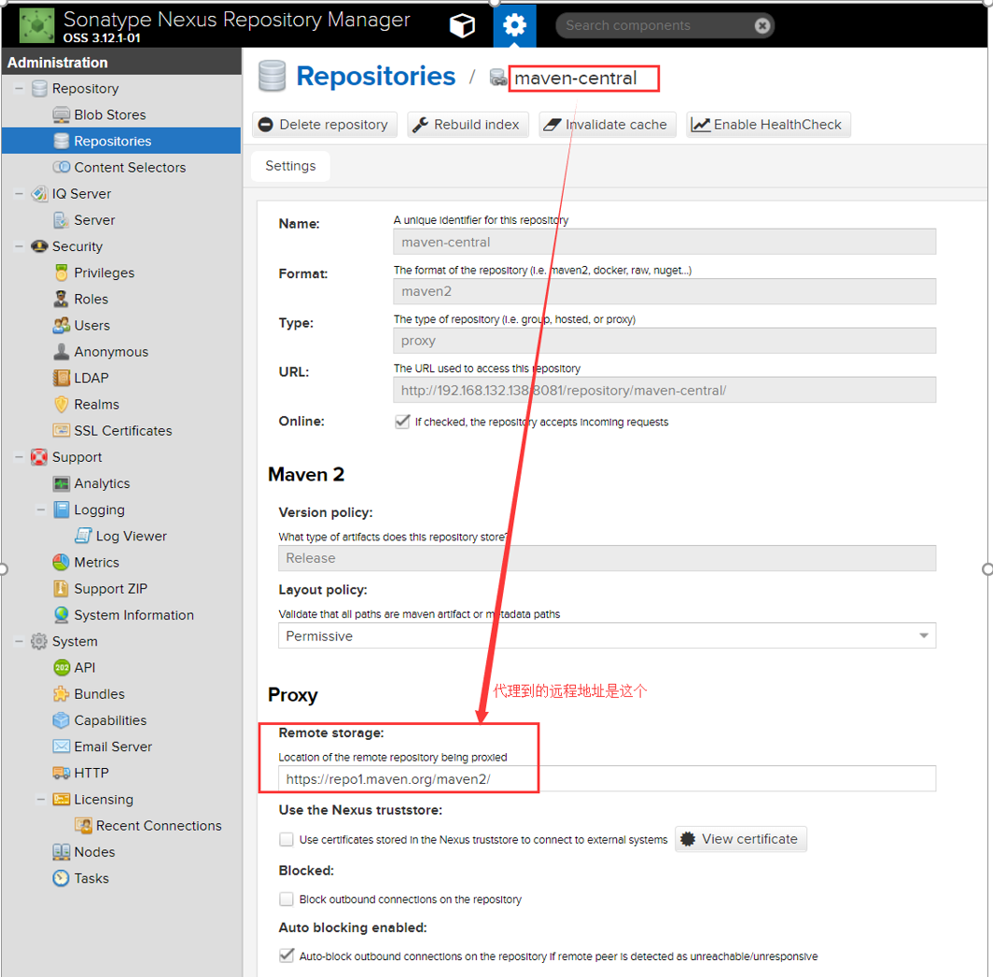This screenshot has height=977, width=993.
Task: Open the Logging sidebar item
Action: pos(99,509)
